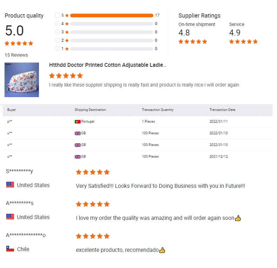Check the 5 star filter checkbox

[58, 15]
